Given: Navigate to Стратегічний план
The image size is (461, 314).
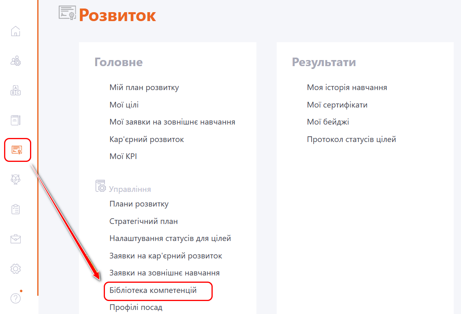Looking at the screenshot, I should (x=143, y=221).
